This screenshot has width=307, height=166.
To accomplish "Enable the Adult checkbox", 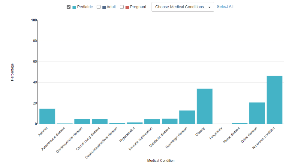I will click(x=98, y=7).
